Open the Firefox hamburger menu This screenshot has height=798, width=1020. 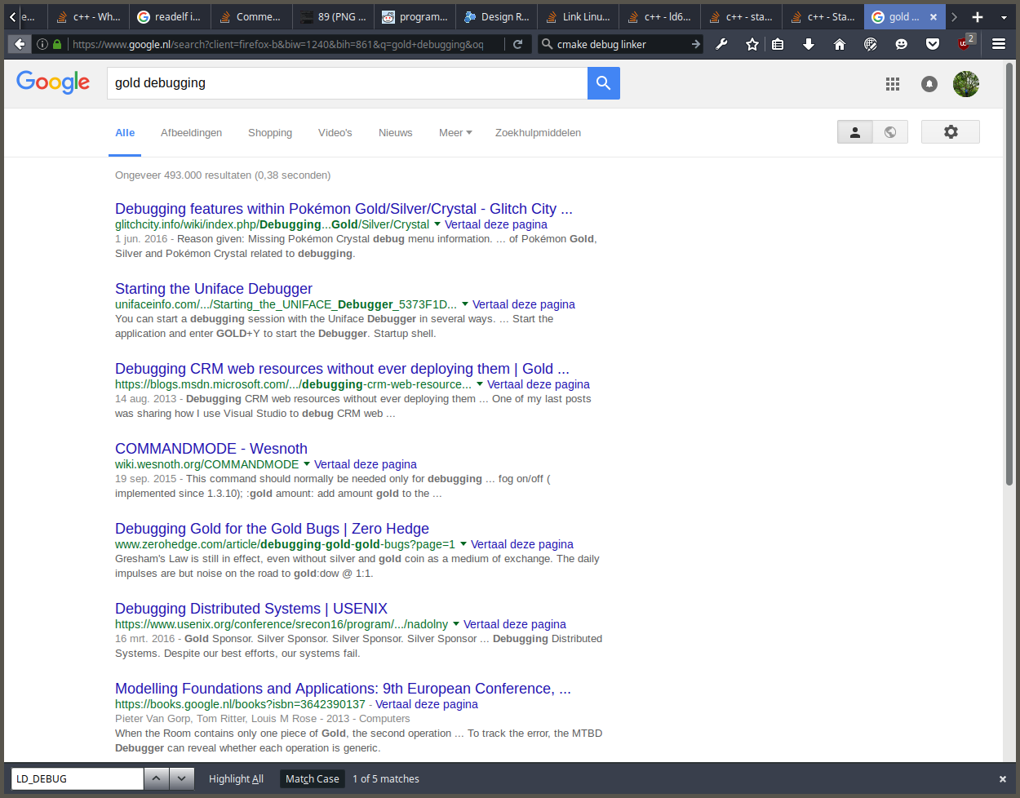998,44
